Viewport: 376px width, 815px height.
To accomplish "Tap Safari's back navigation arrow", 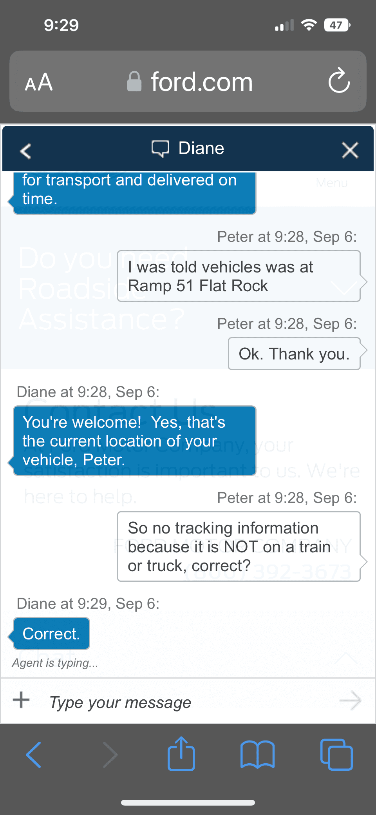I will (x=34, y=755).
